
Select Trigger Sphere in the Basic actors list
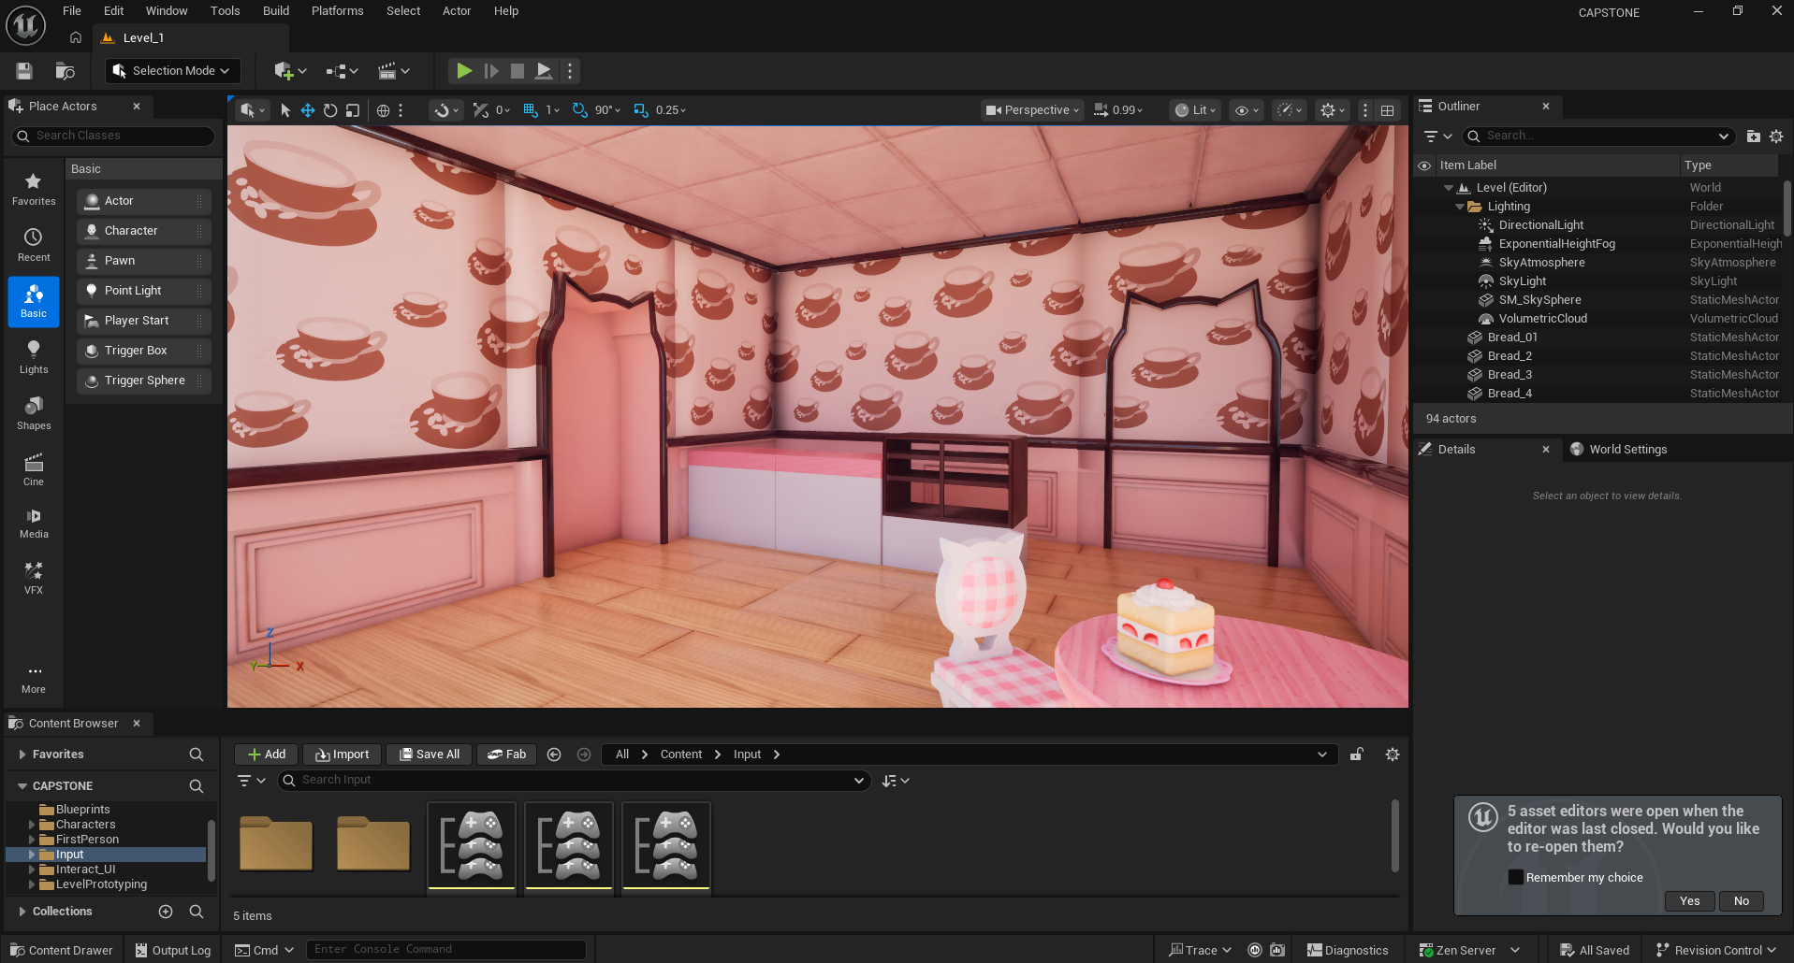144,381
